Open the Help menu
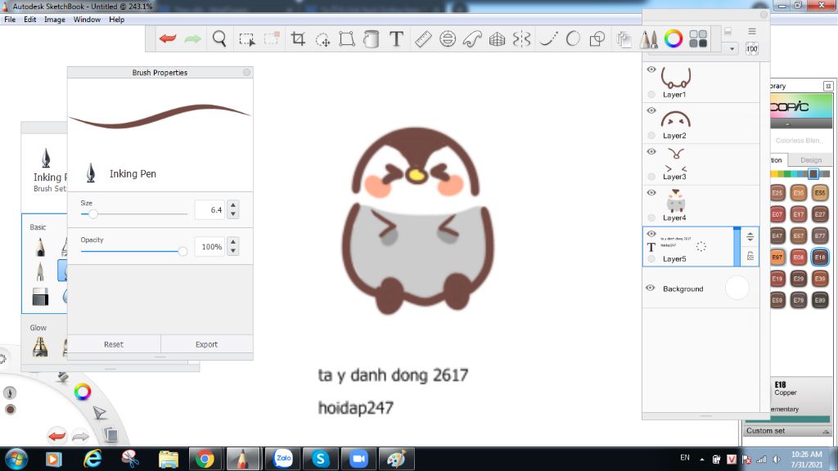This screenshot has height=471, width=838. 116,20
